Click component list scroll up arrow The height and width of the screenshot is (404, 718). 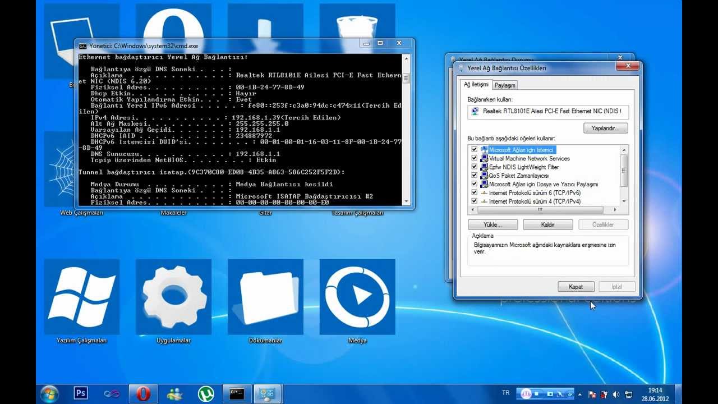click(624, 150)
